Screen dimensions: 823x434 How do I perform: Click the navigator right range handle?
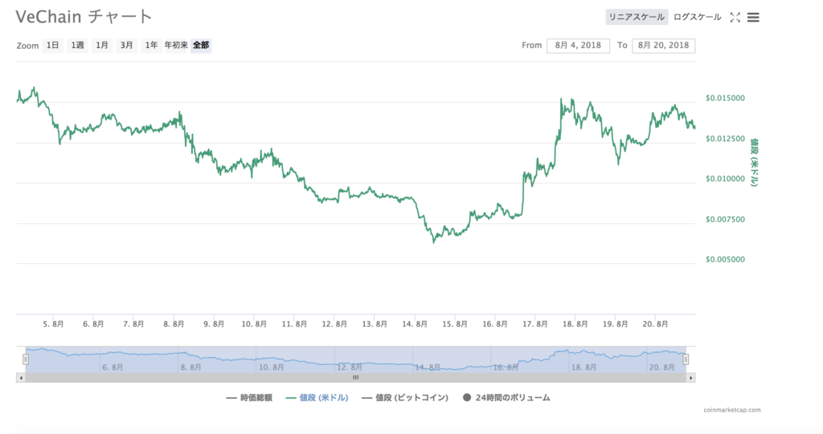coord(686,359)
